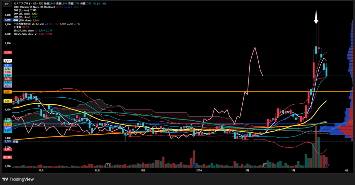Click the earnings E marker near November

[107, 165]
